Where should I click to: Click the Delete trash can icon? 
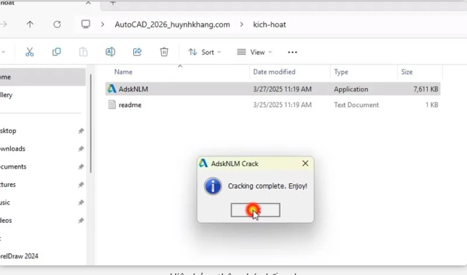pos(164,52)
